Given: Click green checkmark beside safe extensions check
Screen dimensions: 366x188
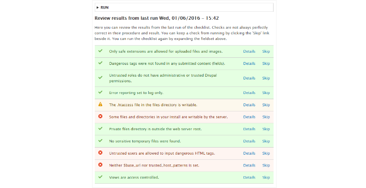Looking at the screenshot, I should pos(100,51).
